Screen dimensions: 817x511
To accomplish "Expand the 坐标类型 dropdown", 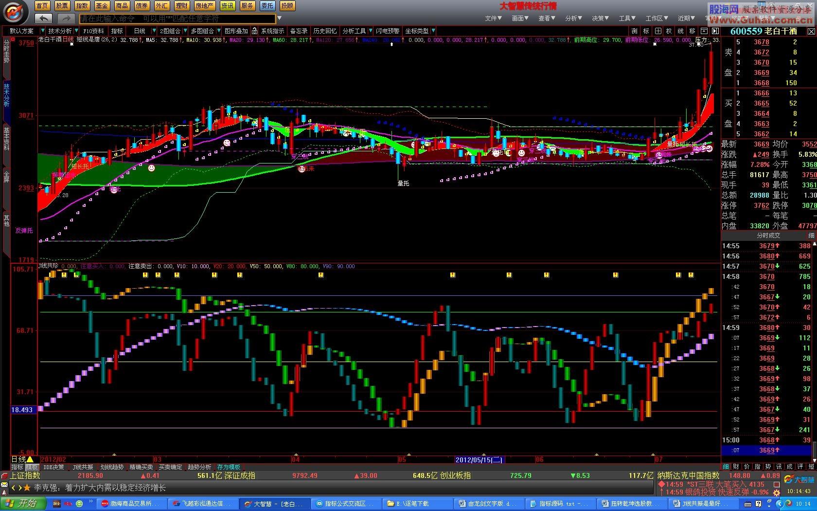I will [433, 31].
